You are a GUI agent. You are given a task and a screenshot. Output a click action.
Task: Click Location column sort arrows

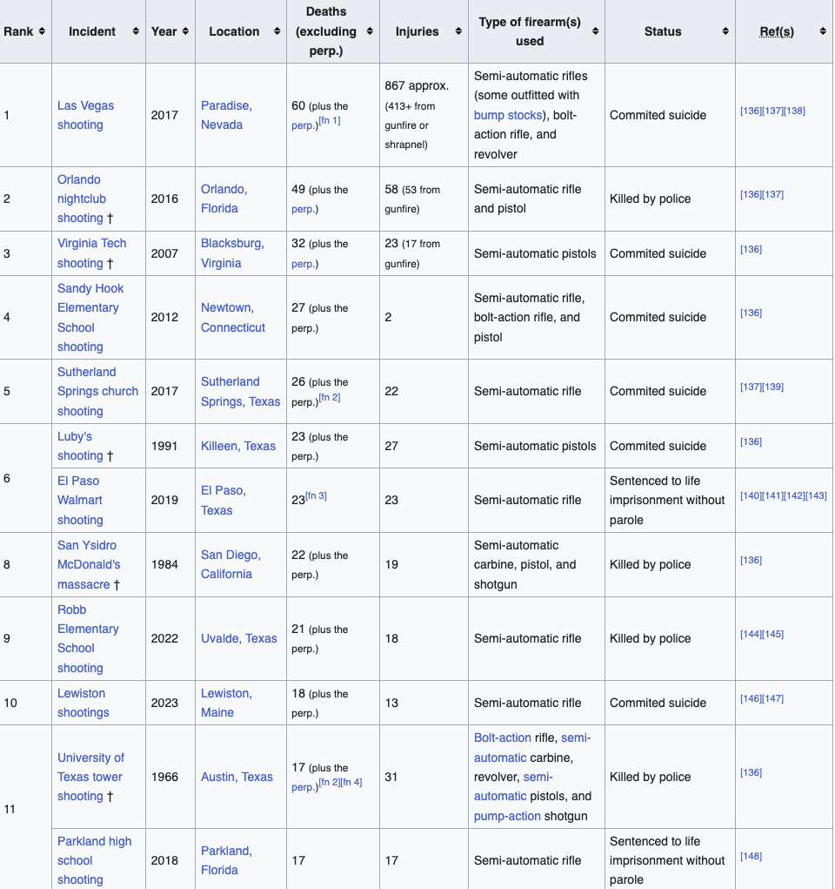pyautogui.click(x=277, y=31)
